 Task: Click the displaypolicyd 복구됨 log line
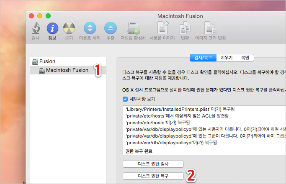pyautogui.click(x=171, y=143)
